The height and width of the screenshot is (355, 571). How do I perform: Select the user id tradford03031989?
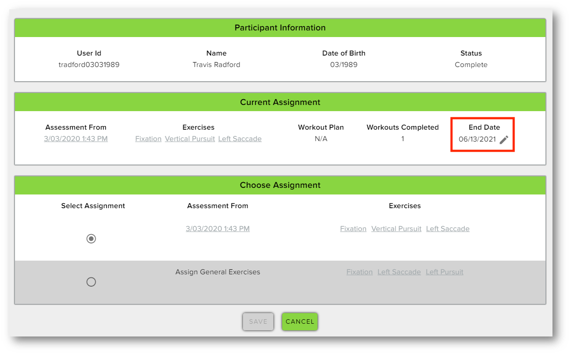pos(89,65)
